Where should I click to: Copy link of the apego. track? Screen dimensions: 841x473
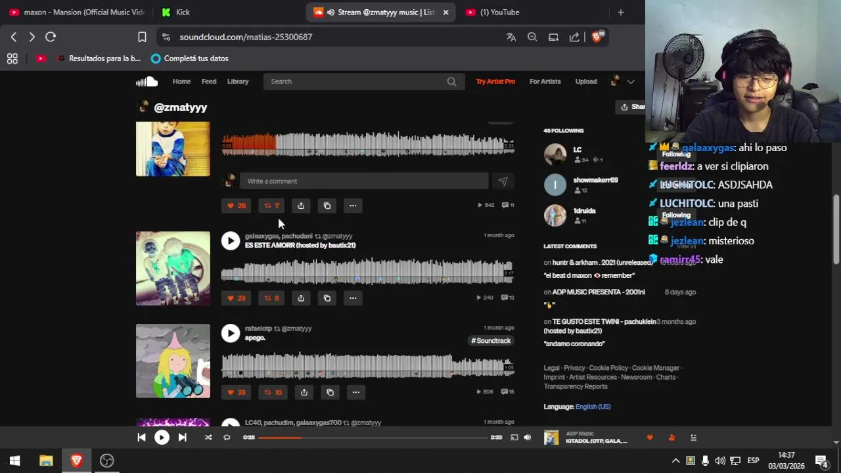tap(330, 392)
